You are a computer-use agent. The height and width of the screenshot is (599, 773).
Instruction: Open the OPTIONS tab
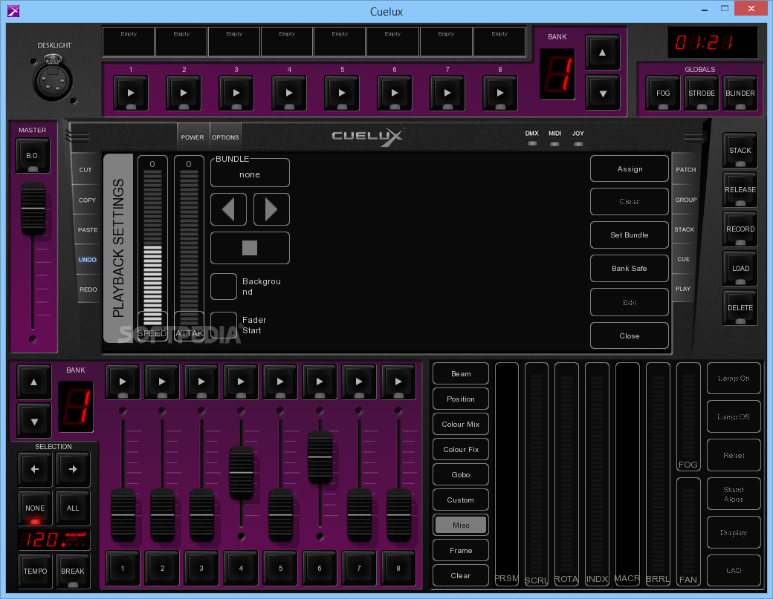(225, 137)
